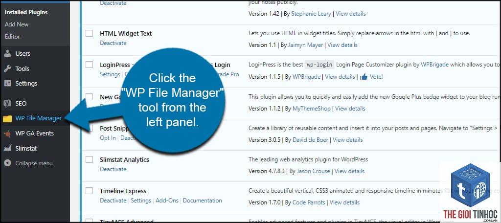The width and height of the screenshot is (501, 223).
Task: Click the thumbs-up Vote icon
Action: point(364,77)
